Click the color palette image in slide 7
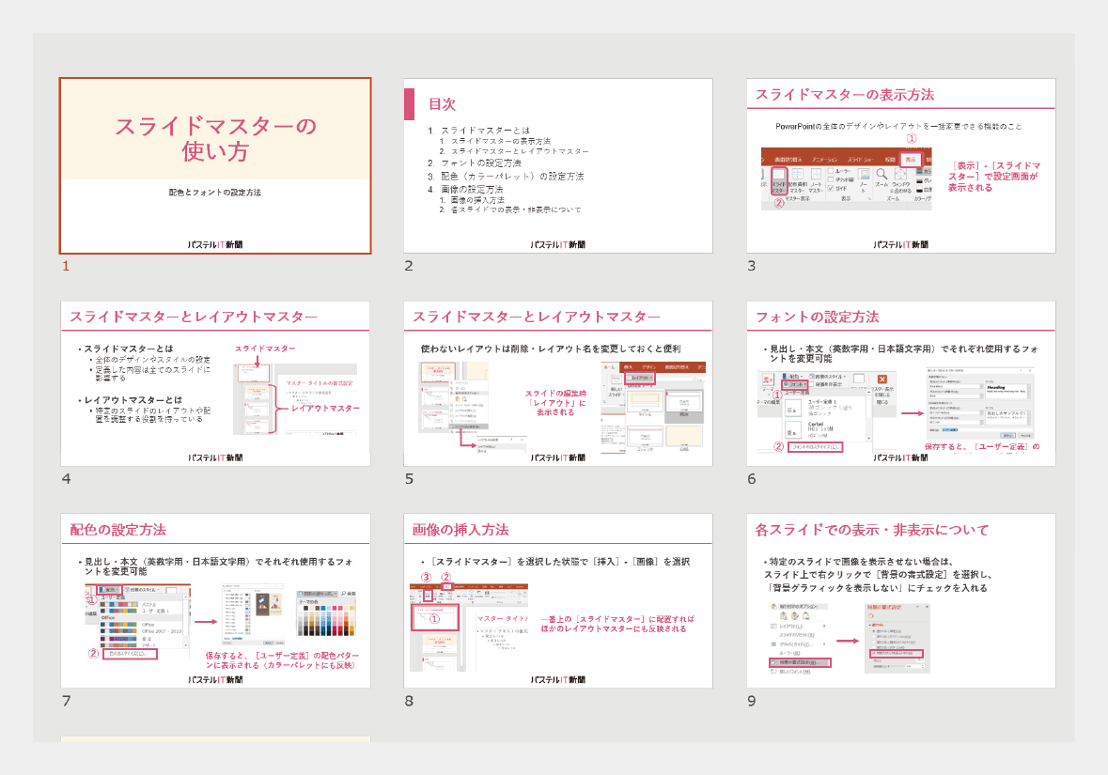 pyautogui.click(x=326, y=613)
